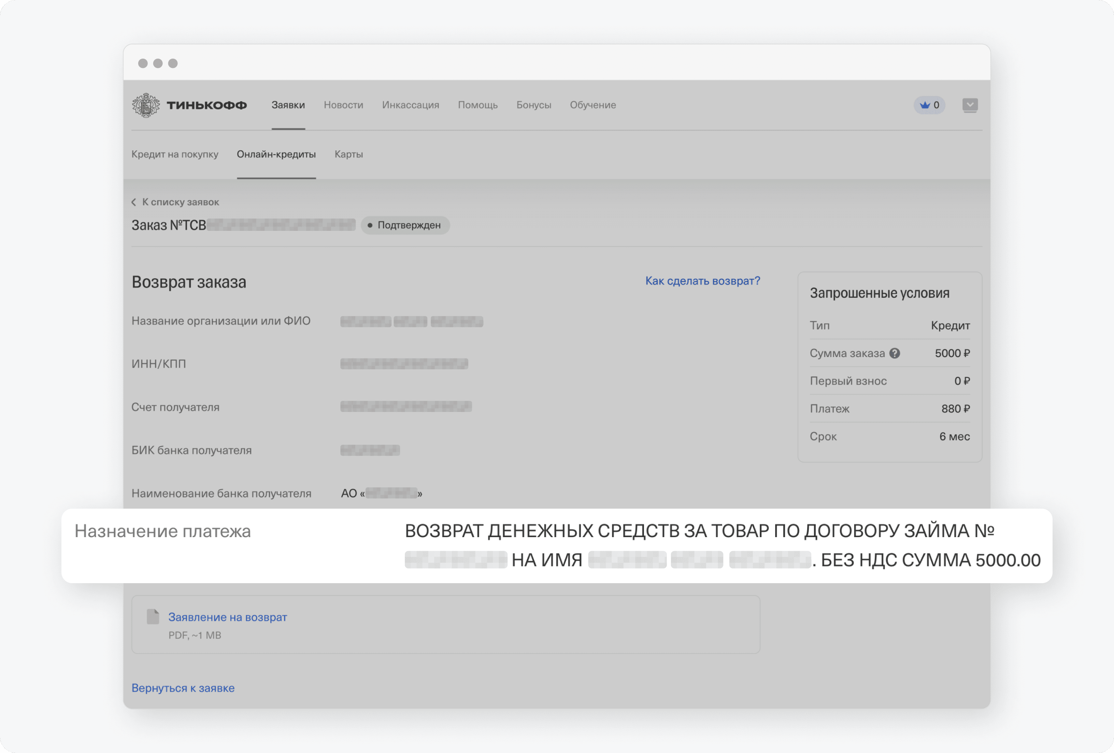This screenshot has height=753, width=1114.
Task: Open Как сделать возврат? help link
Action: pyautogui.click(x=702, y=281)
